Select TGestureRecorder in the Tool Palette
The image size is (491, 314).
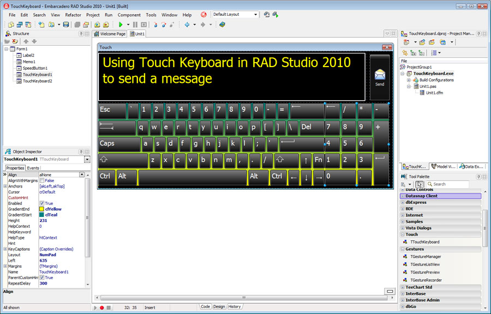[426, 280]
